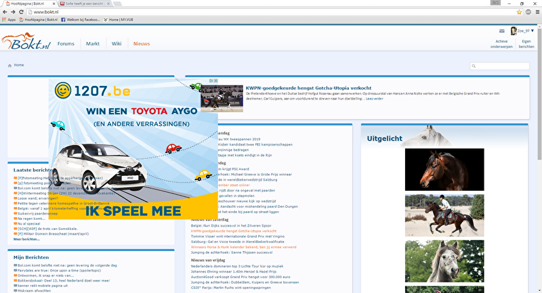This screenshot has height=293, width=542.
Task: Open topic 'Losse wand, ervaringen?'
Action: pos(38,198)
